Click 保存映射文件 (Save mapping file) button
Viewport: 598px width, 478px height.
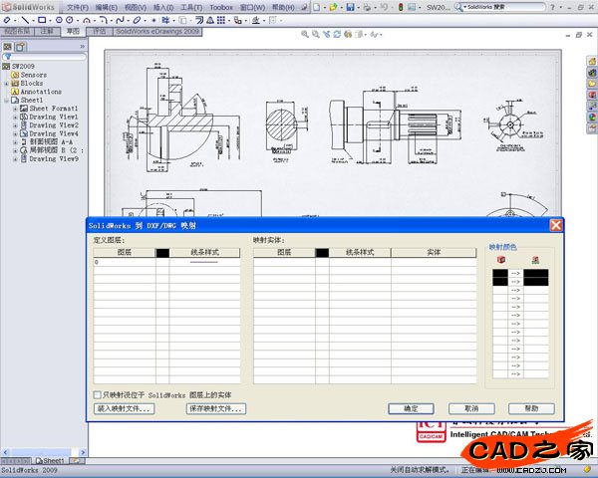tap(214, 408)
